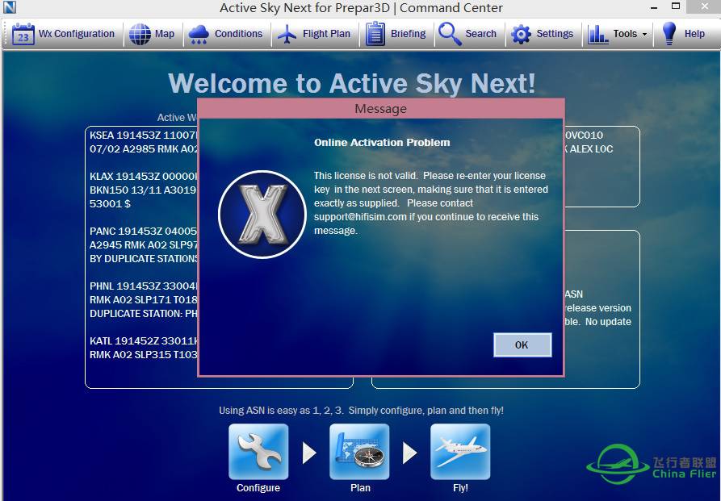This screenshot has width=721, height=501.
Task: Open the Plan compass map button
Action: (359, 452)
